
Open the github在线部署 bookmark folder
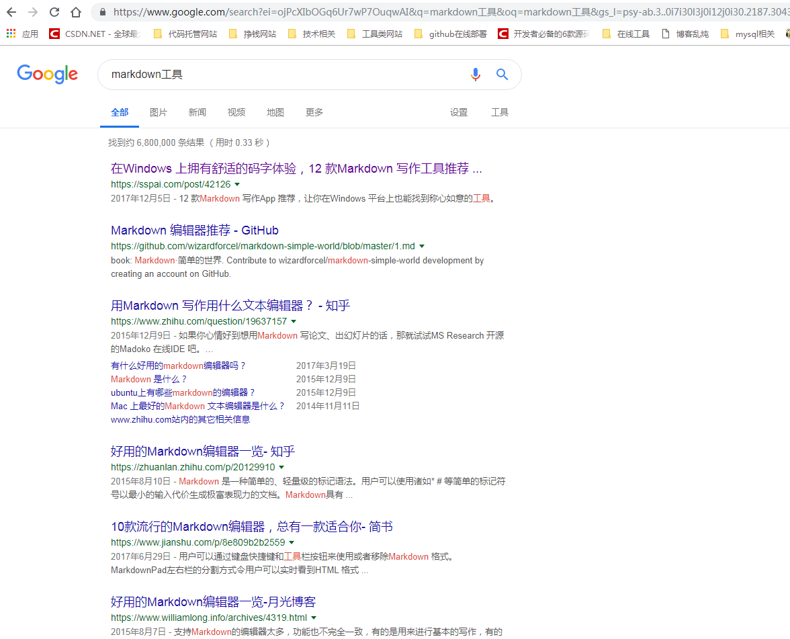pos(450,34)
